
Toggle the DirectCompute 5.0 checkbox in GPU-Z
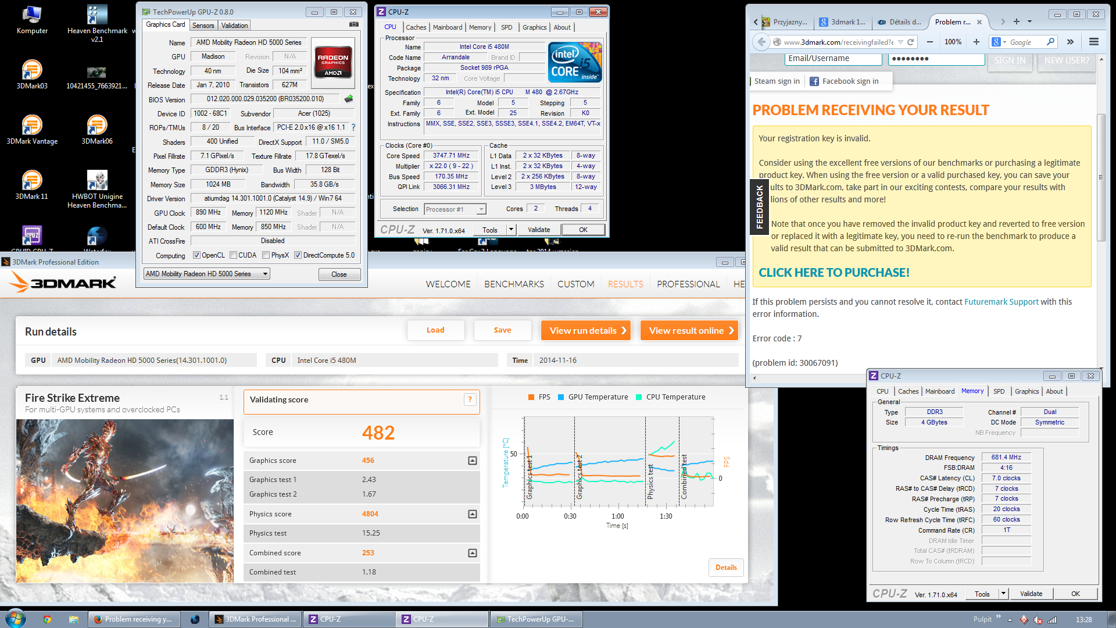tap(298, 255)
